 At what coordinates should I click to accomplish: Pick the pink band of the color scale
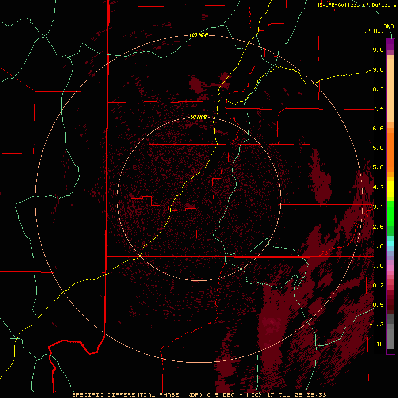click(x=390, y=268)
